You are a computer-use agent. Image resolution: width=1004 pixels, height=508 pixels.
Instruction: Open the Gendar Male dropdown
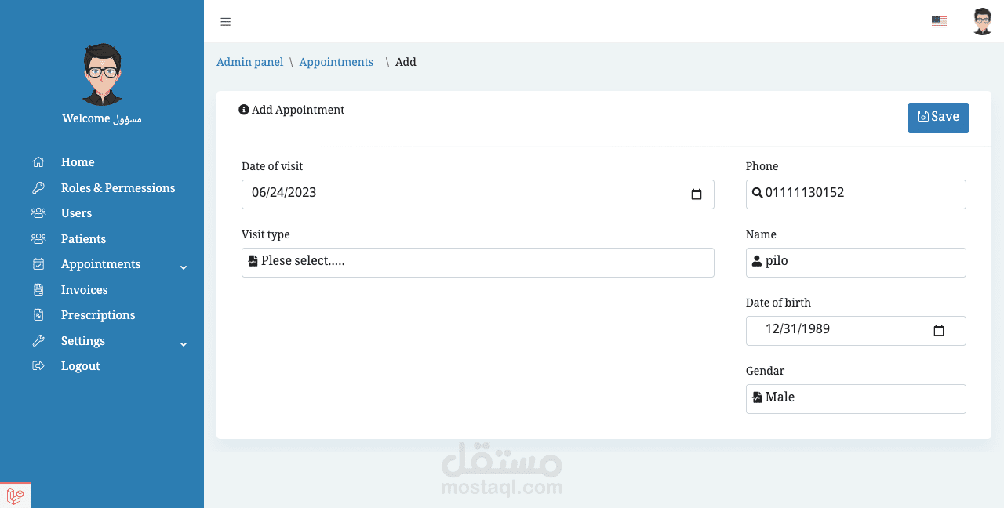[856, 399]
